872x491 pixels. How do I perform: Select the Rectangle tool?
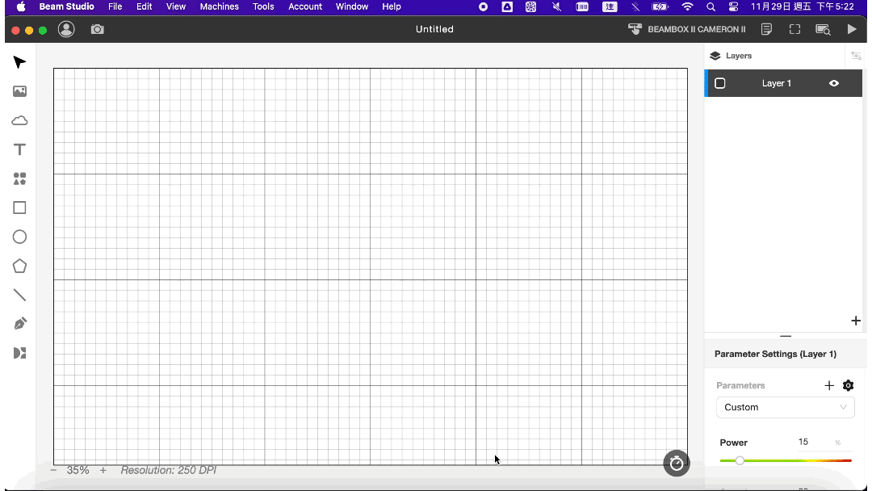(x=20, y=208)
